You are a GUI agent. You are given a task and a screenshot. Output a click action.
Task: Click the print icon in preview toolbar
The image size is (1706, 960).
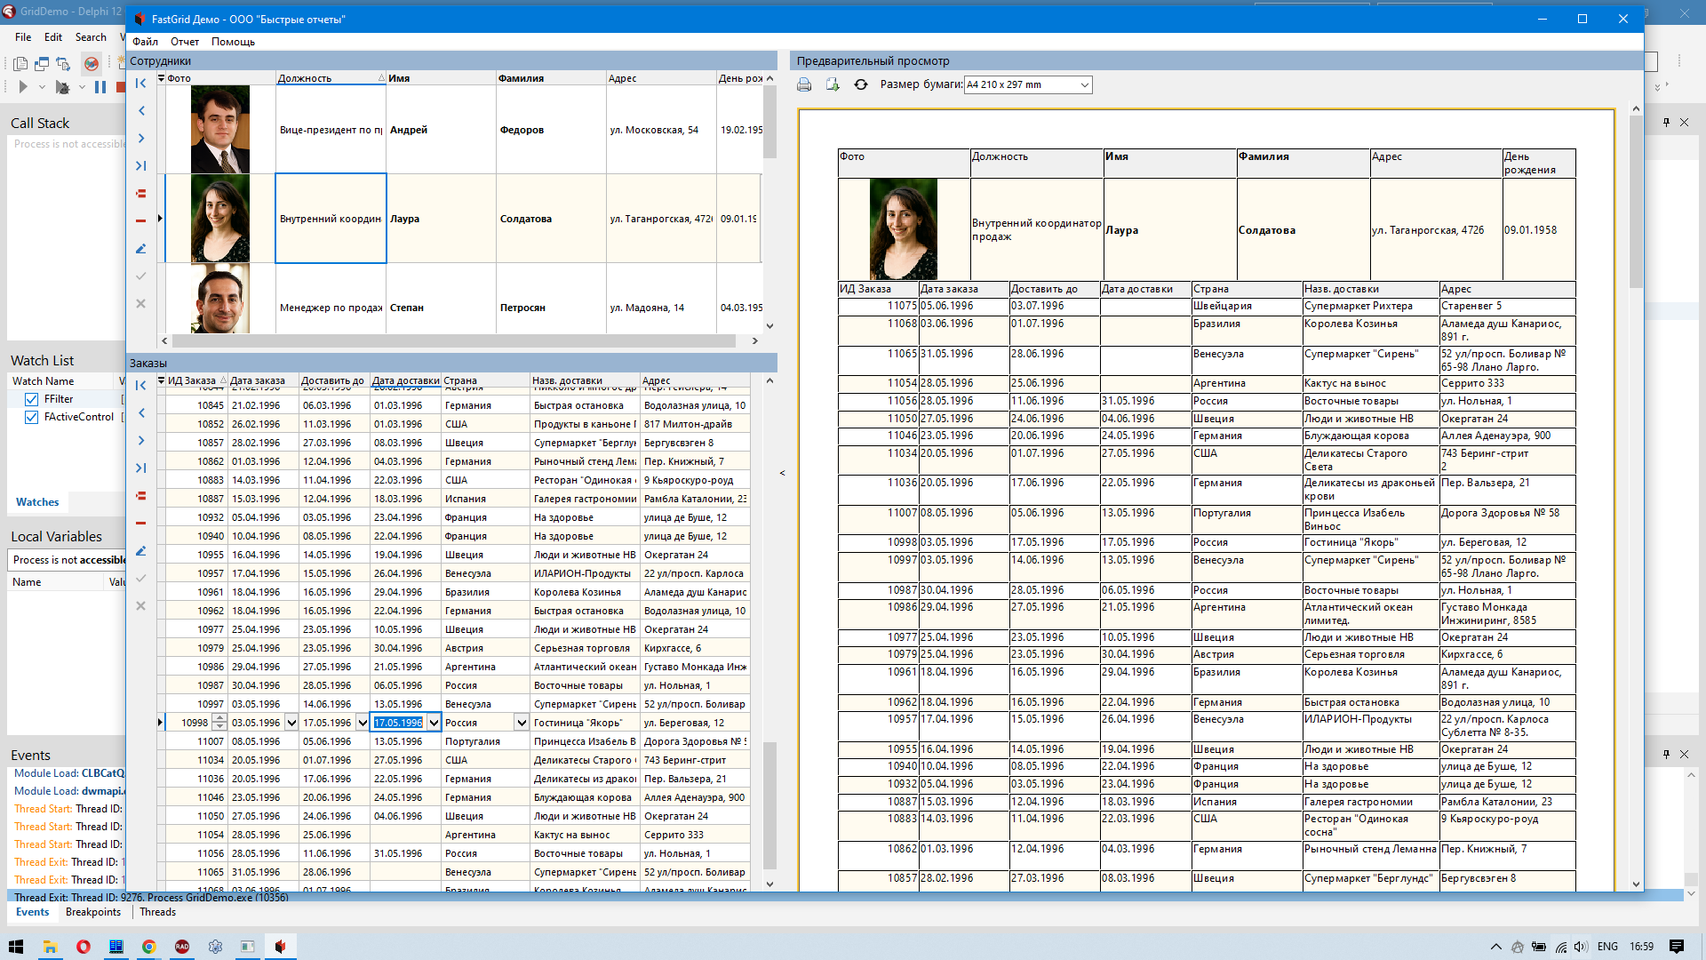[x=804, y=84]
